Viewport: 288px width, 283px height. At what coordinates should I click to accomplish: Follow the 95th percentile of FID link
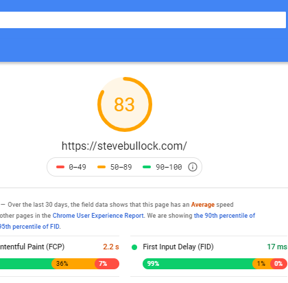pos(29,227)
